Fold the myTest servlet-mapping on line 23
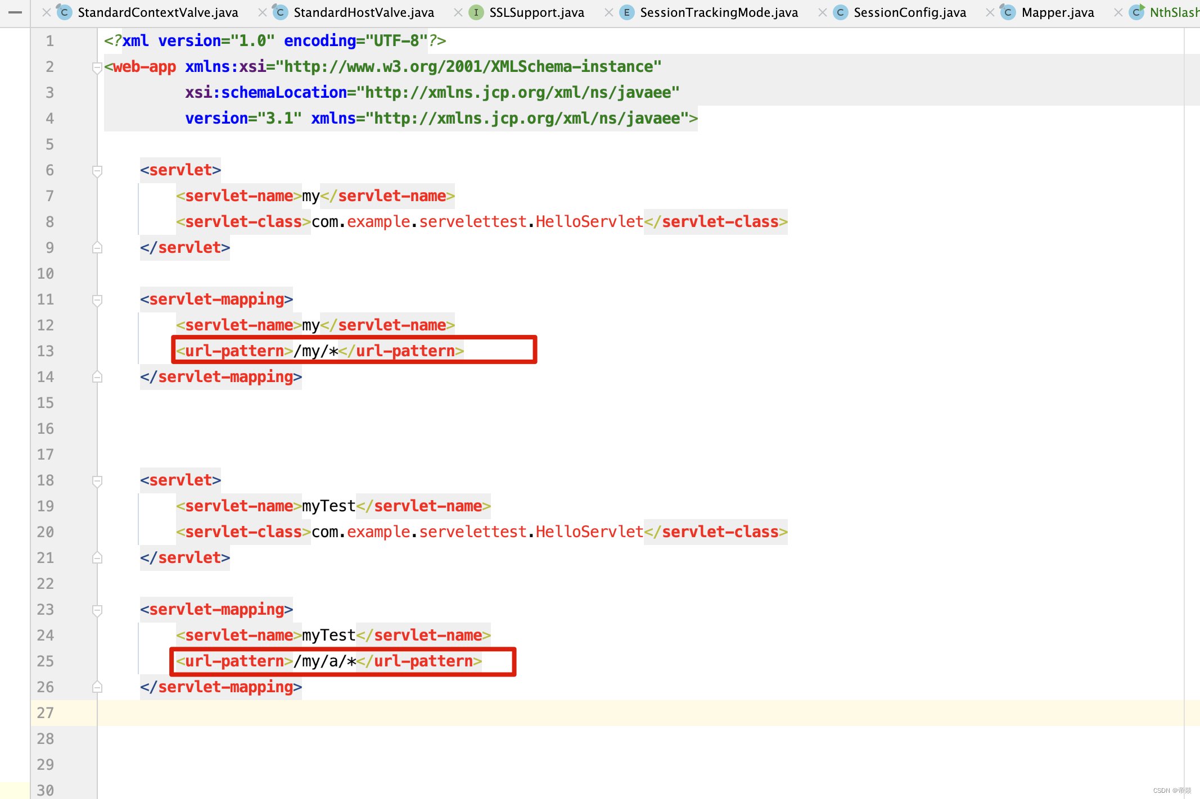The image size is (1200, 799). coord(97,610)
